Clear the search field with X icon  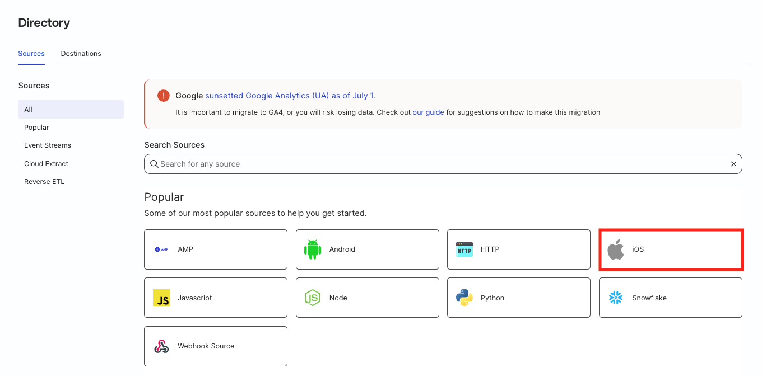tap(733, 164)
